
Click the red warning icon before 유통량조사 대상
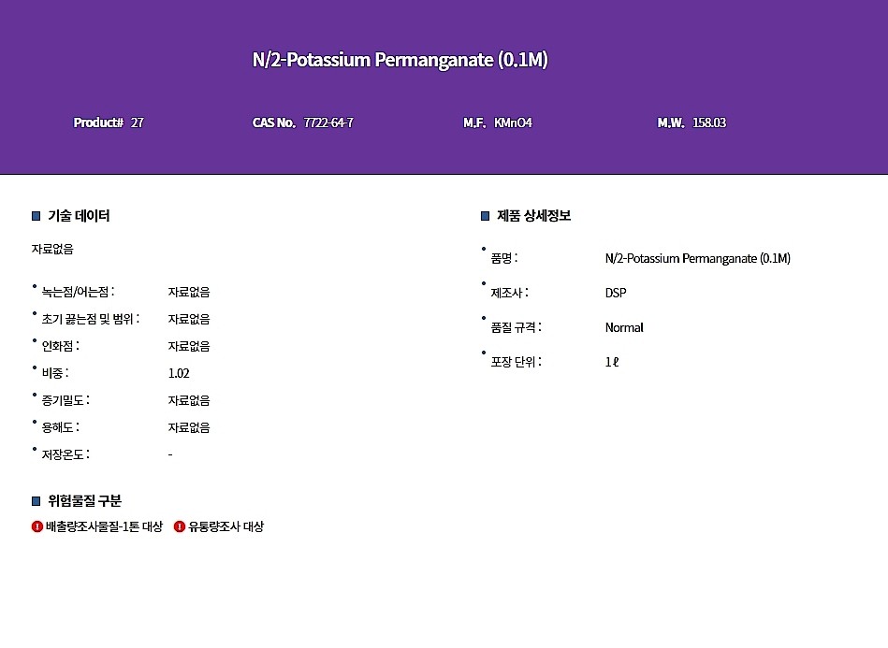pos(180,526)
